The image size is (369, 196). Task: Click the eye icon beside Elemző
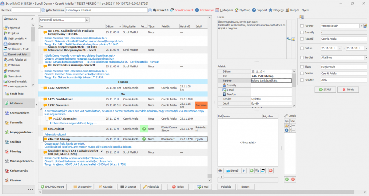tap(220, 170)
